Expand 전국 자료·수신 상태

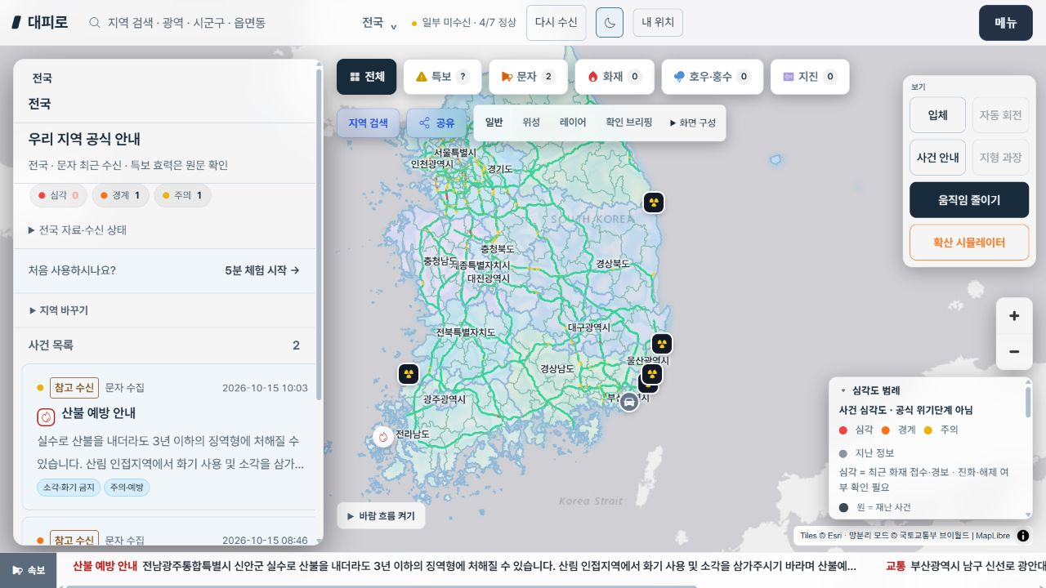pos(78,230)
